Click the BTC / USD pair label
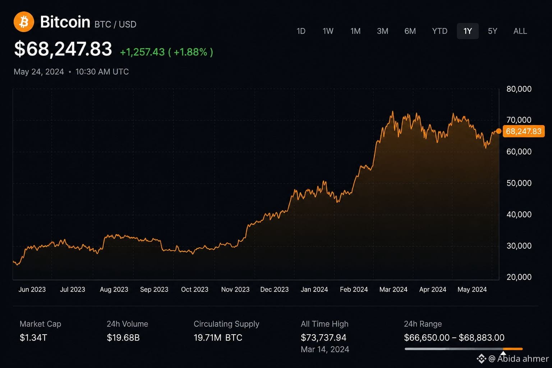552x368 pixels. pos(115,24)
